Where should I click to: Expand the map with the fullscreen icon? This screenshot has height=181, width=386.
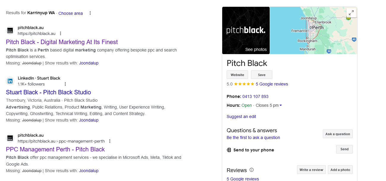[x=351, y=13]
